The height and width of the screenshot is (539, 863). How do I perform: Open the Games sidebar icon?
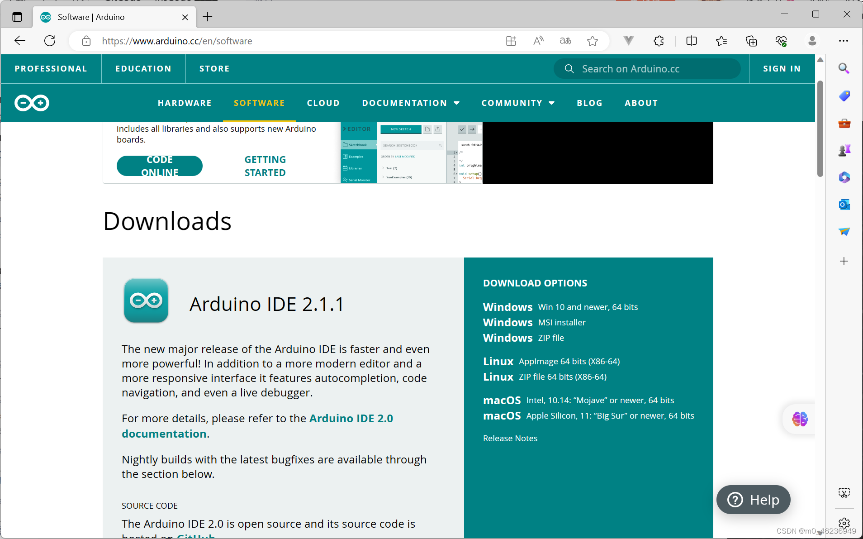coord(844,150)
